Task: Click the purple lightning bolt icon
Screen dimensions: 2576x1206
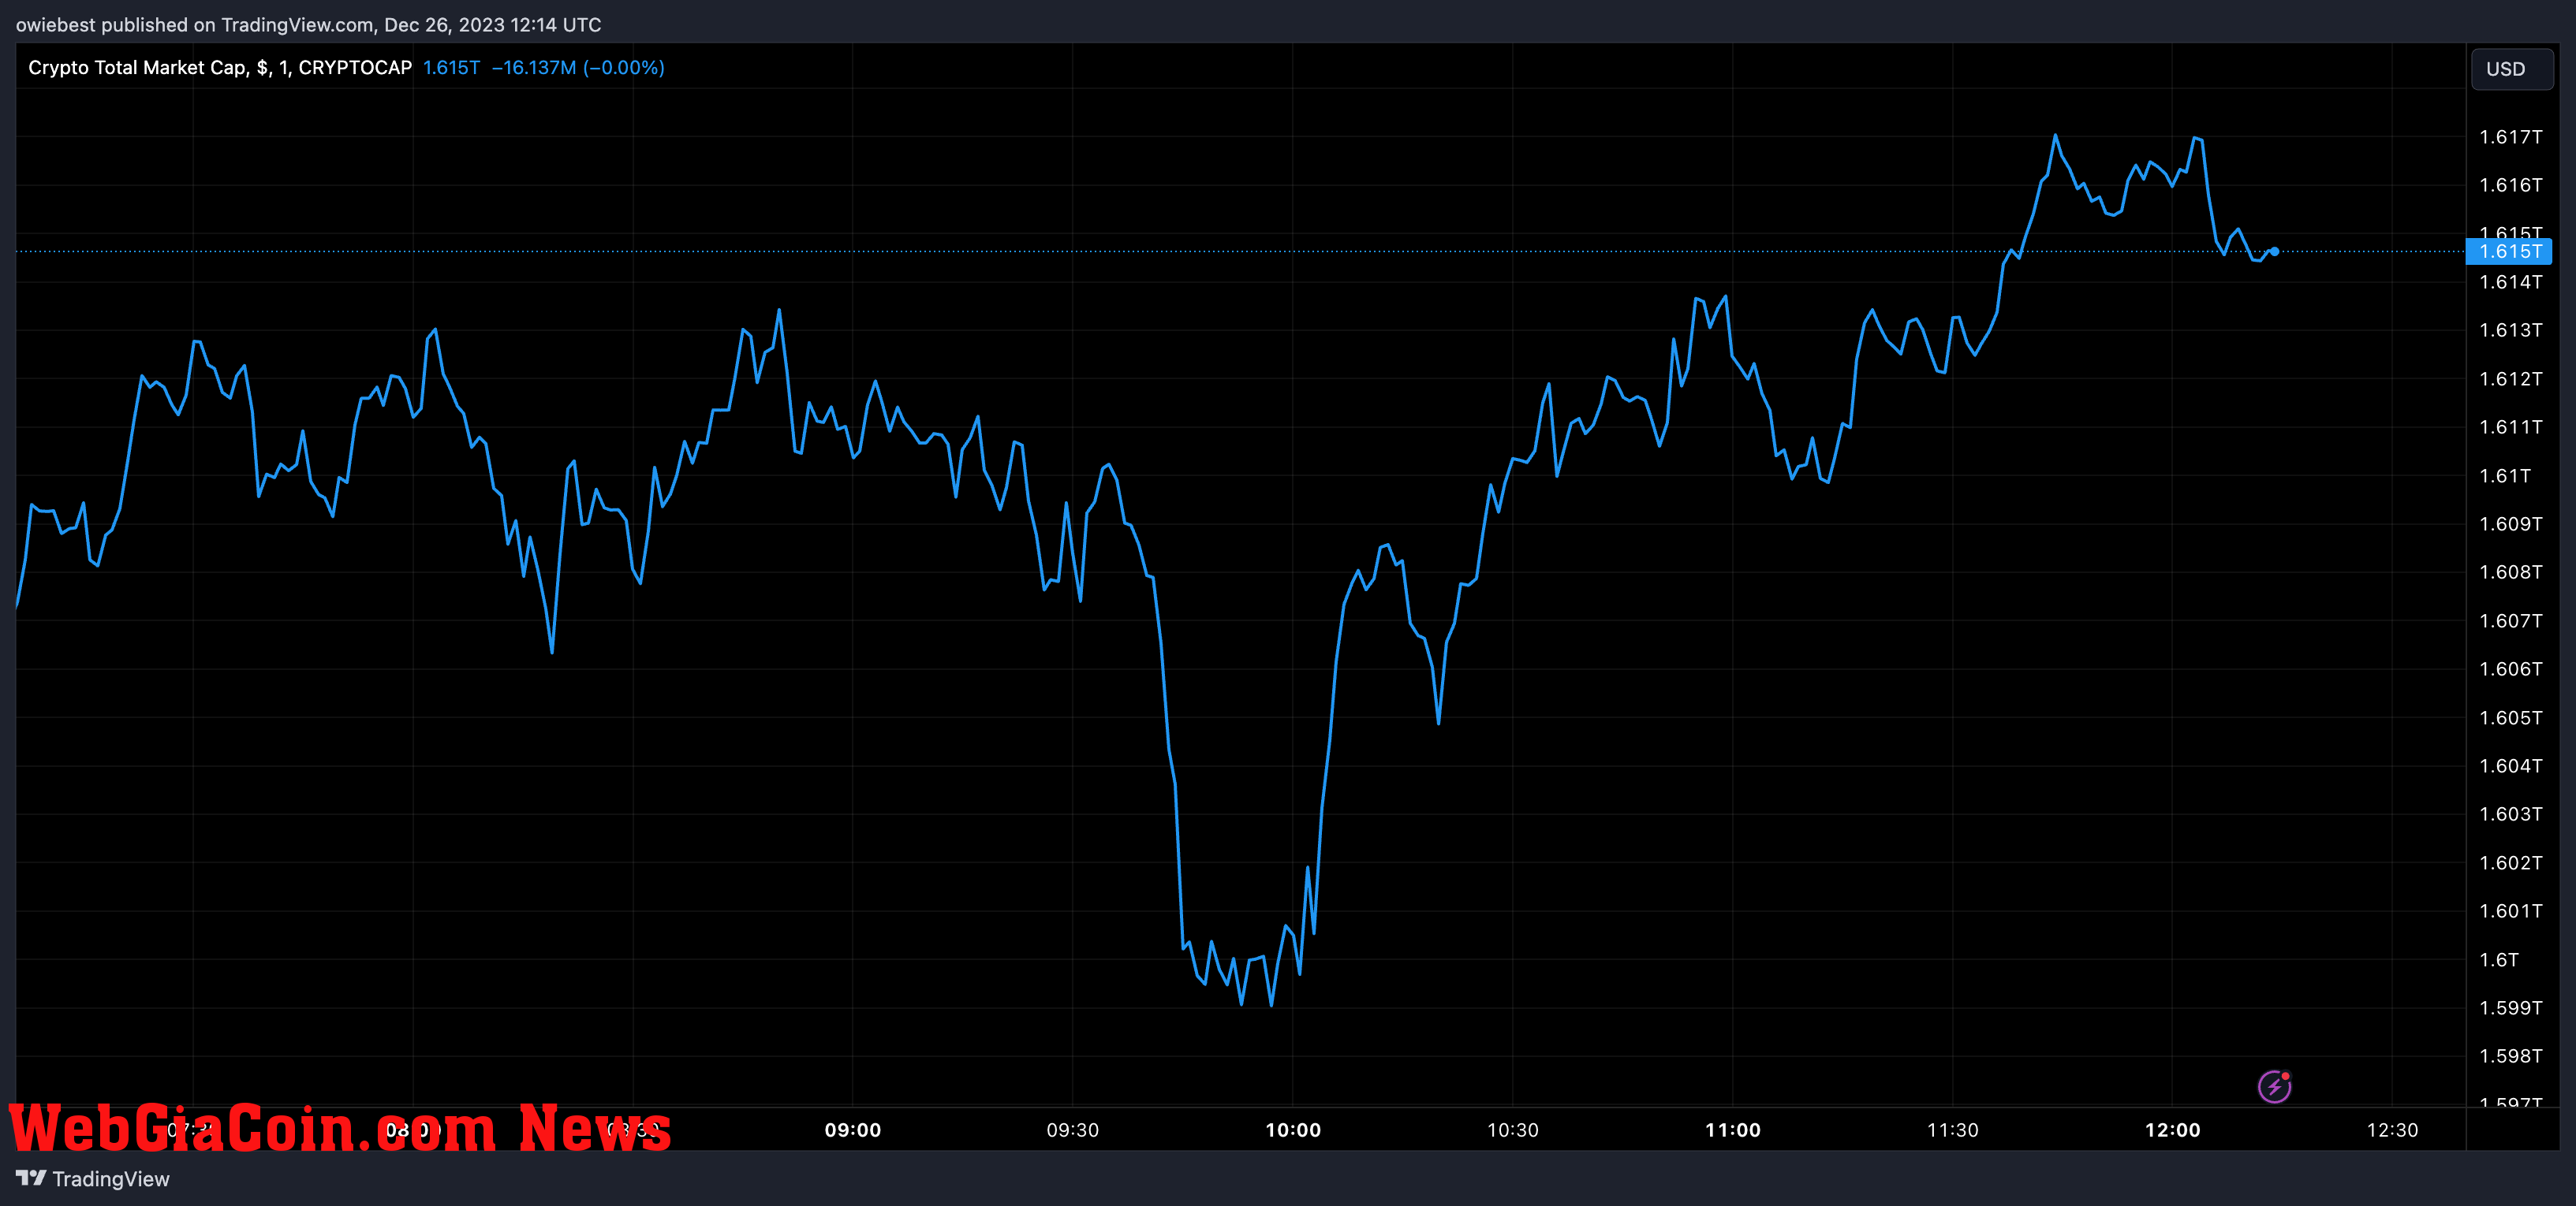Action: click(2275, 1086)
